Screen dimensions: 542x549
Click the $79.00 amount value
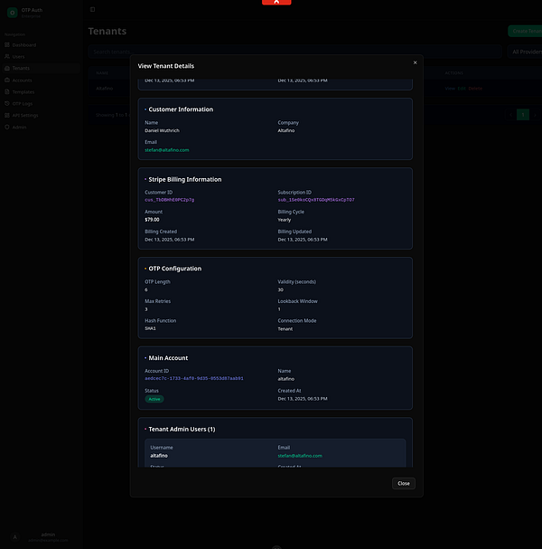point(152,220)
